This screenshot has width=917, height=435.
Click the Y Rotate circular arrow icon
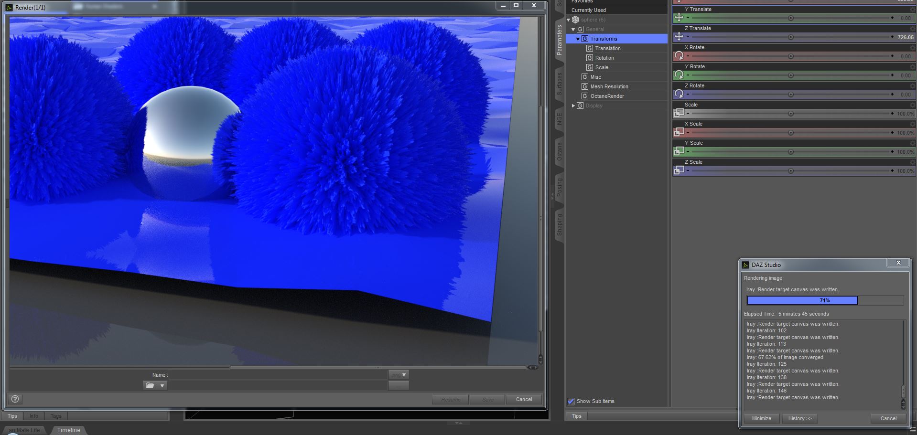click(x=679, y=75)
